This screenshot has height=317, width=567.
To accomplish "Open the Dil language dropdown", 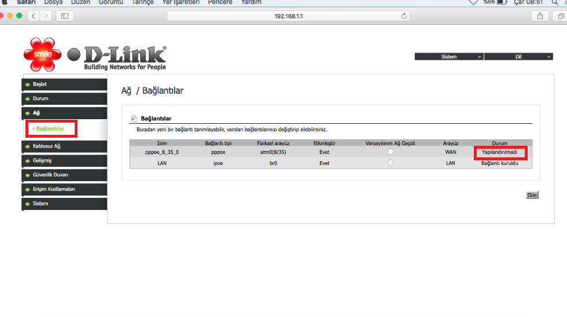I will tap(518, 57).
